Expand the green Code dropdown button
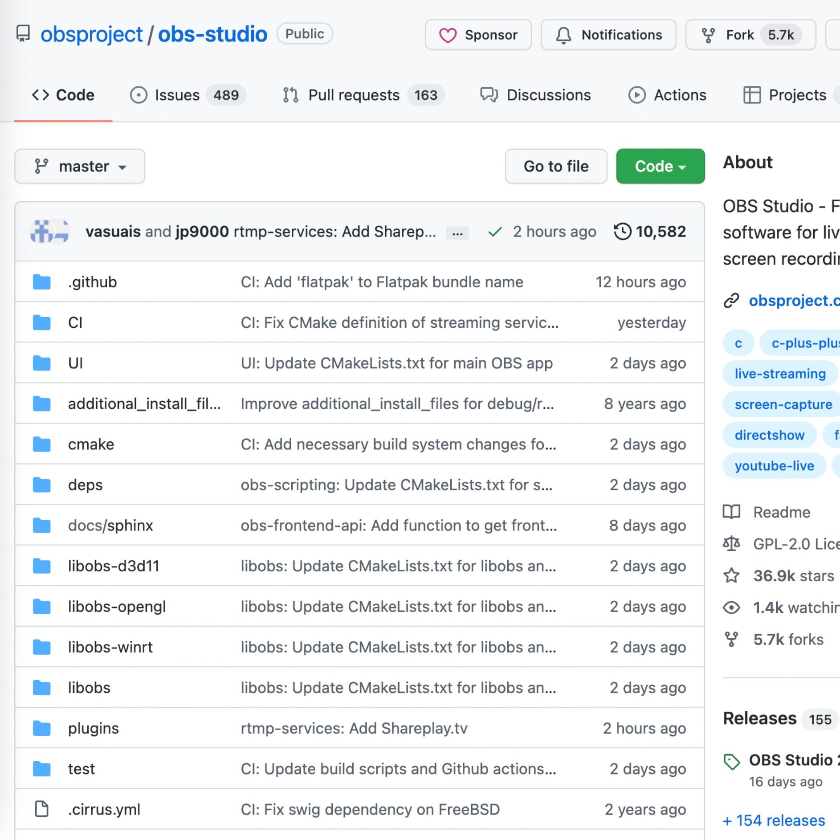840x840 pixels. point(660,166)
